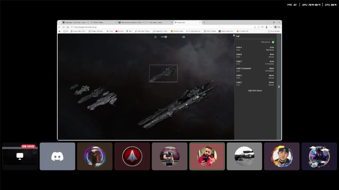Select the EN VIVO live screen share tile
This screenshot has height=190, width=339.
point(20,156)
